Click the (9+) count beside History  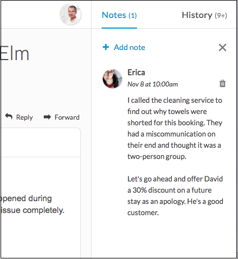click(221, 16)
